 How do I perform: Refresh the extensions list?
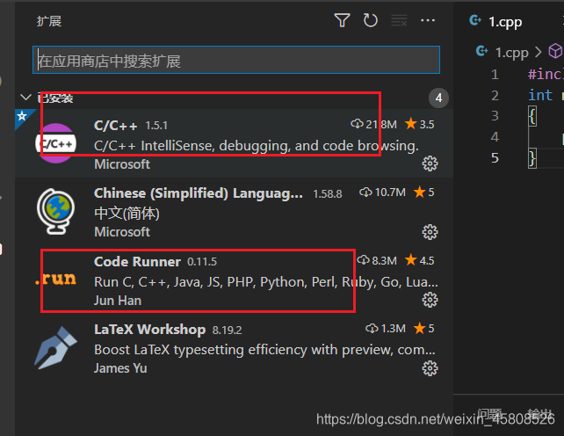click(x=370, y=20)
